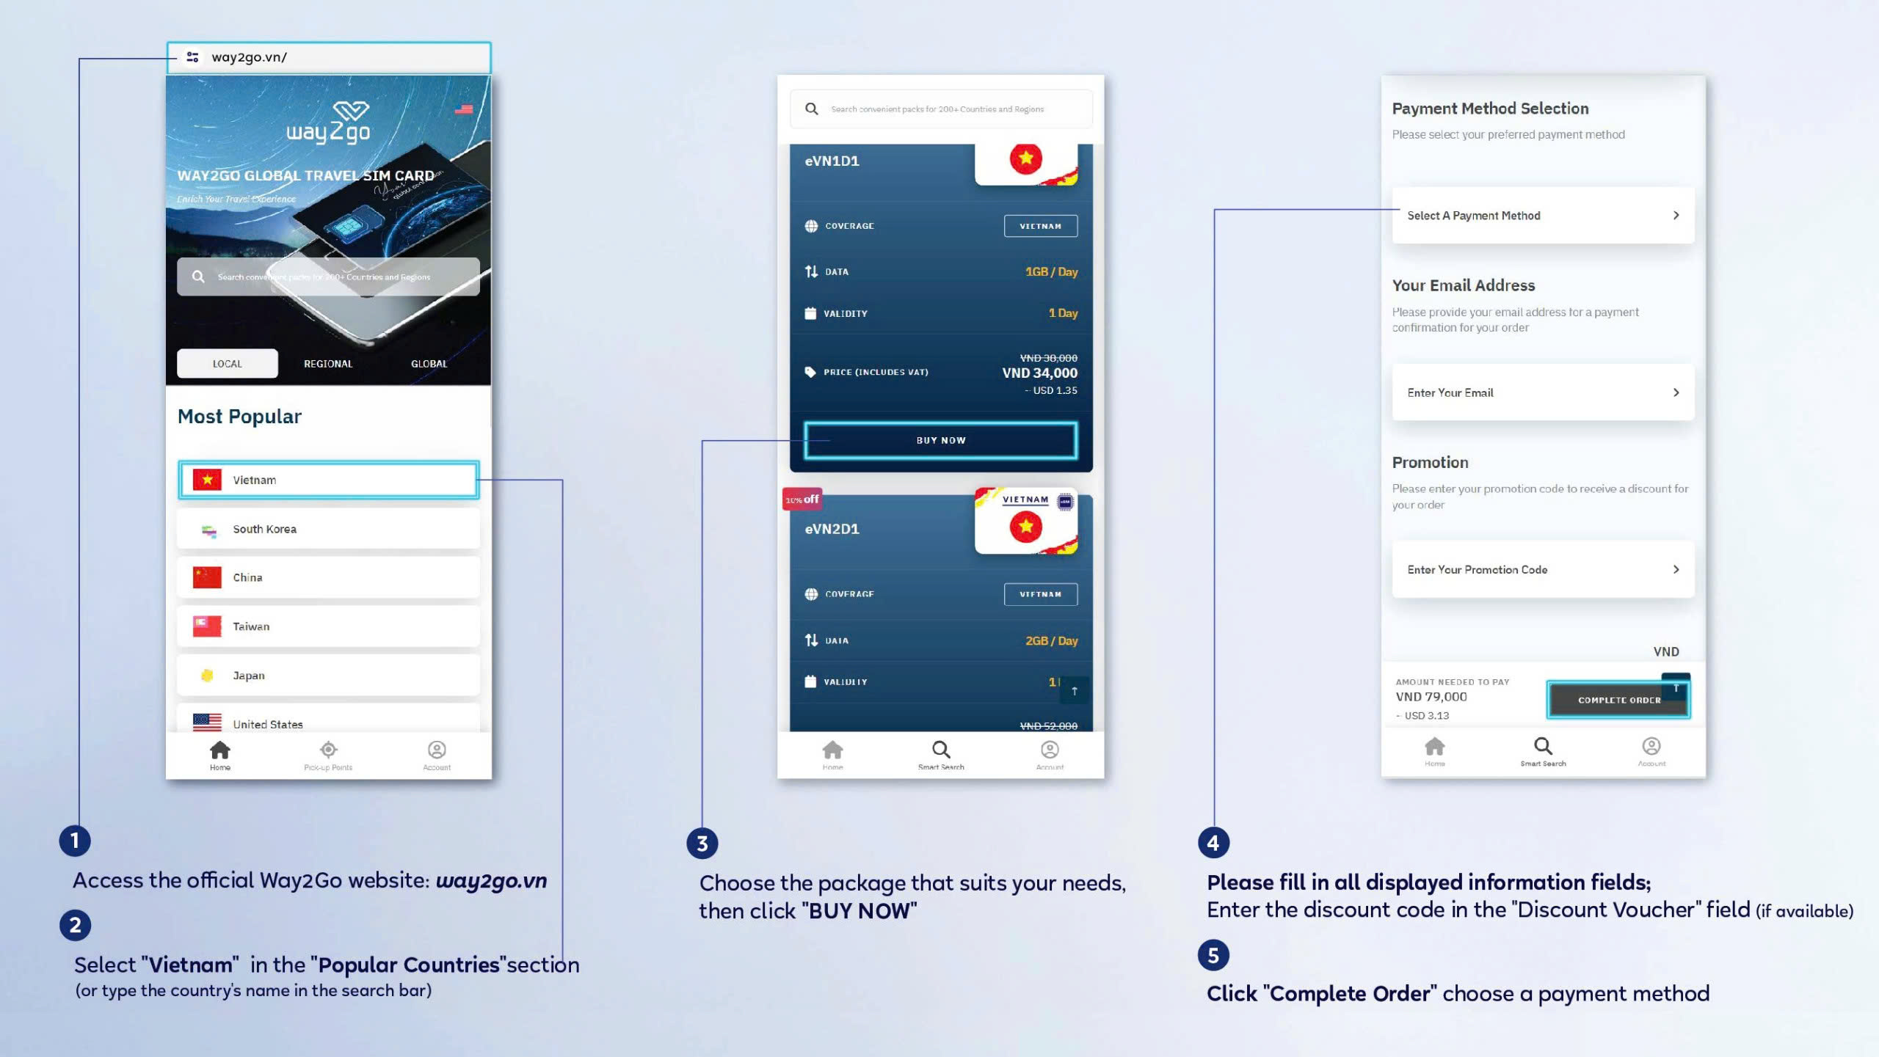The height and width of the screenshot is (1057, 1879).
Task: Select the REGIONAL tab on homepage
Action: 327,362
